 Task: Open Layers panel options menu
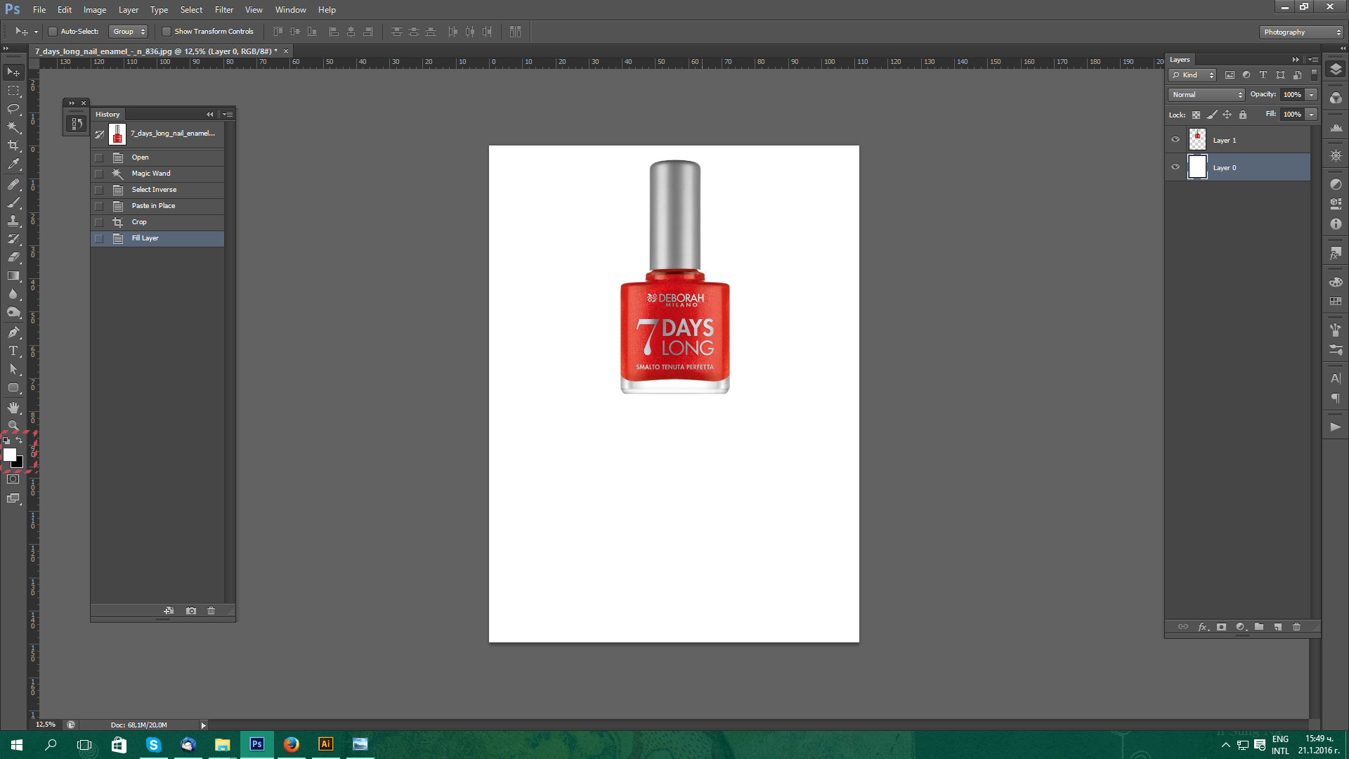point(1313,60)
